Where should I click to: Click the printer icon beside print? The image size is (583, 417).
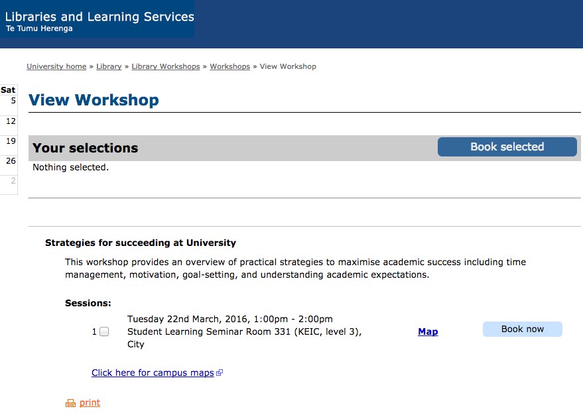(x=70, y=403)
